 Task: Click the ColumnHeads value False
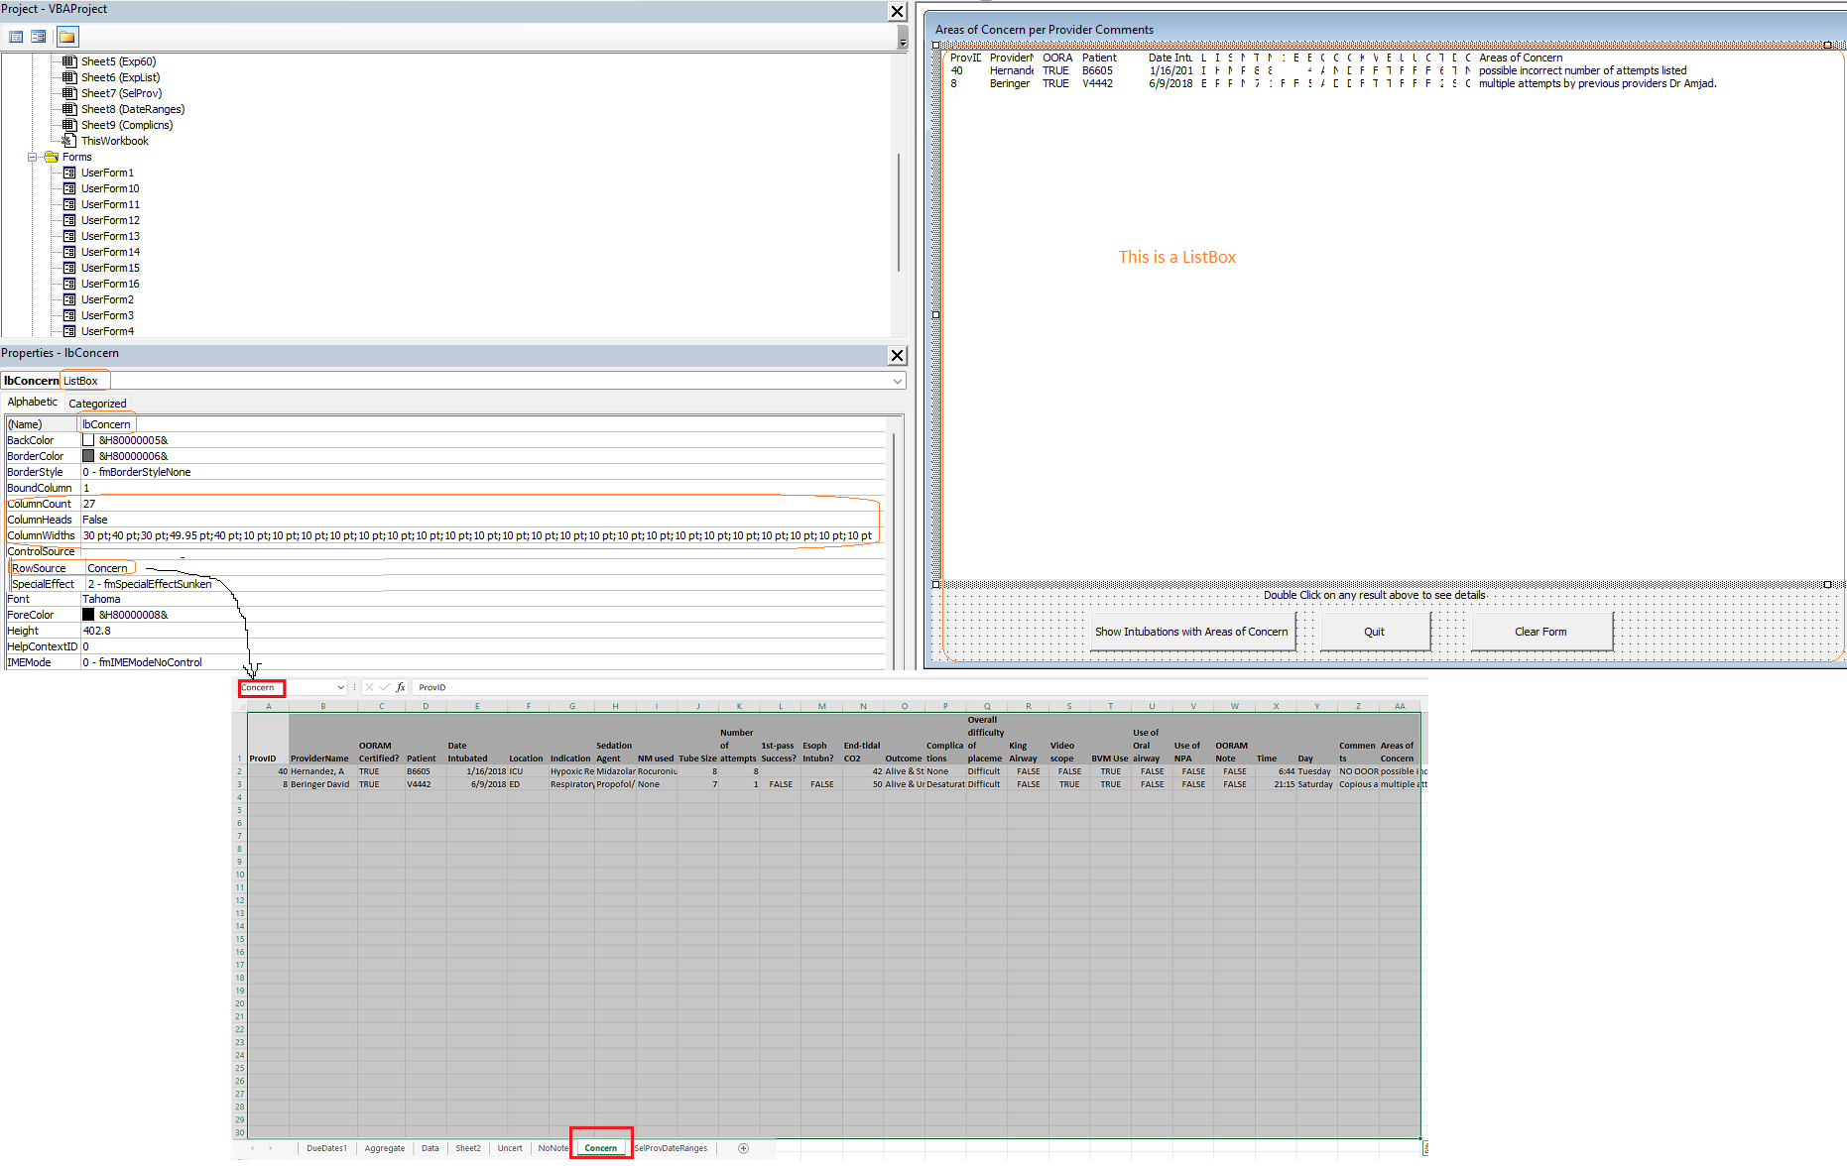click(95, 520)
